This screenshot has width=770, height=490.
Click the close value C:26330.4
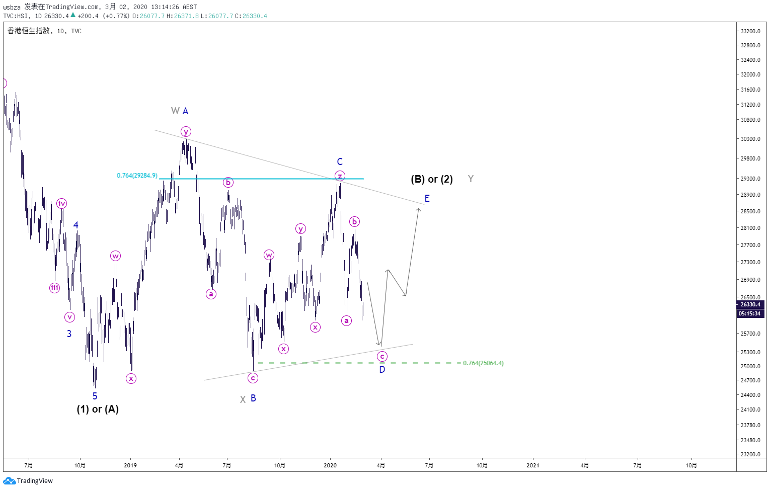click(251, 16)
